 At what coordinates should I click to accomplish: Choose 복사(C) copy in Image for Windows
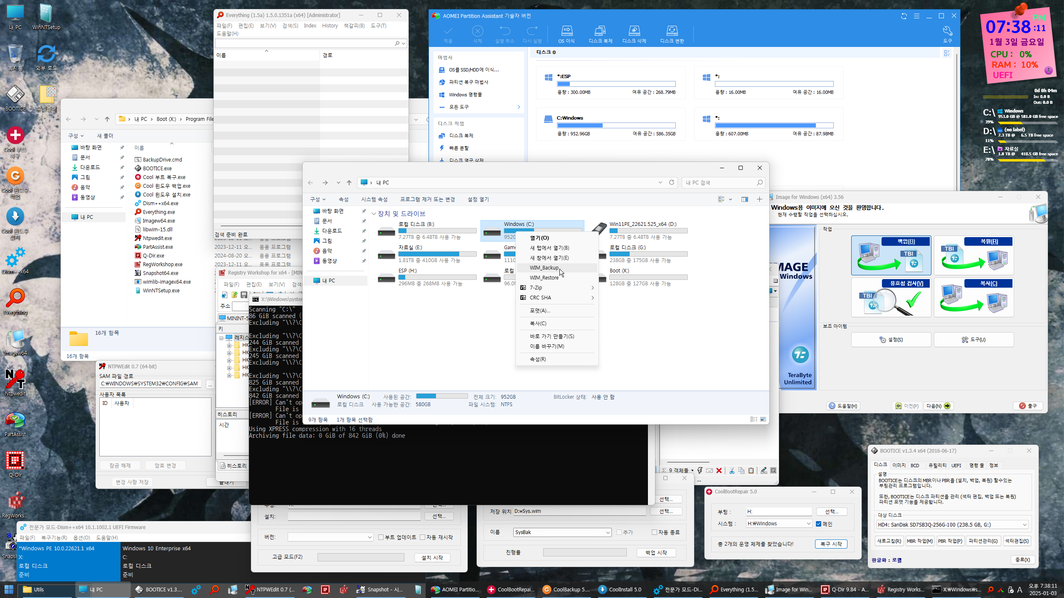point(973,297)
